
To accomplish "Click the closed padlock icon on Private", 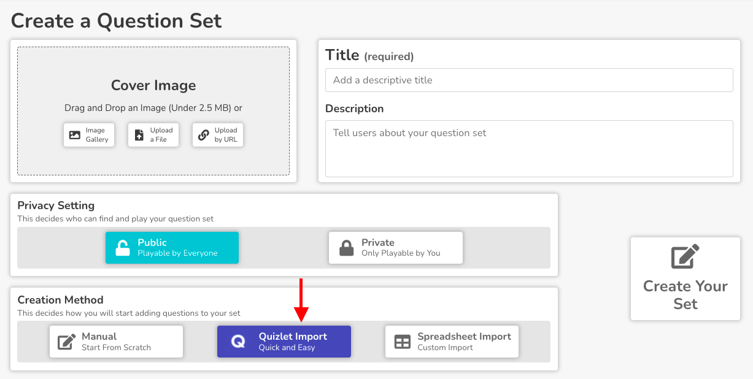I will pyautogui.click(x=347, y=248).
